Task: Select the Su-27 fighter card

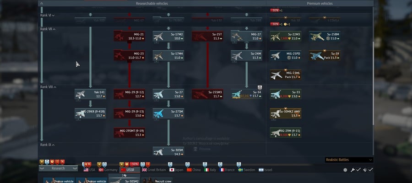Action: tap(168, 94)
